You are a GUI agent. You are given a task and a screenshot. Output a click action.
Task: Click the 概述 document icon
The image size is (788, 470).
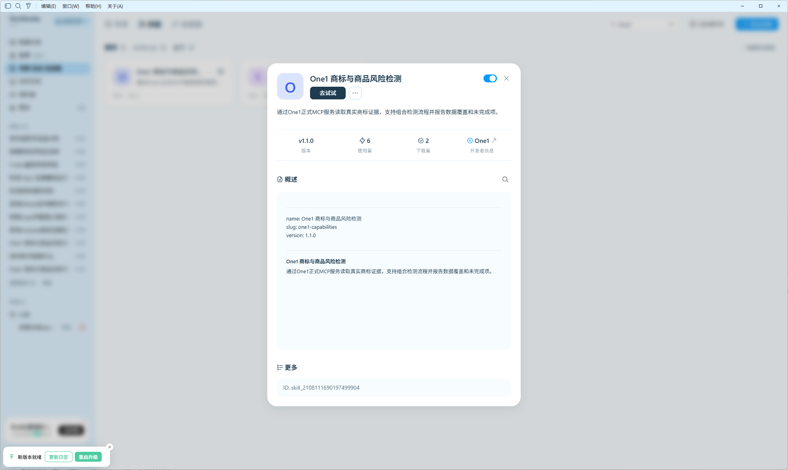tap(280, 179)
